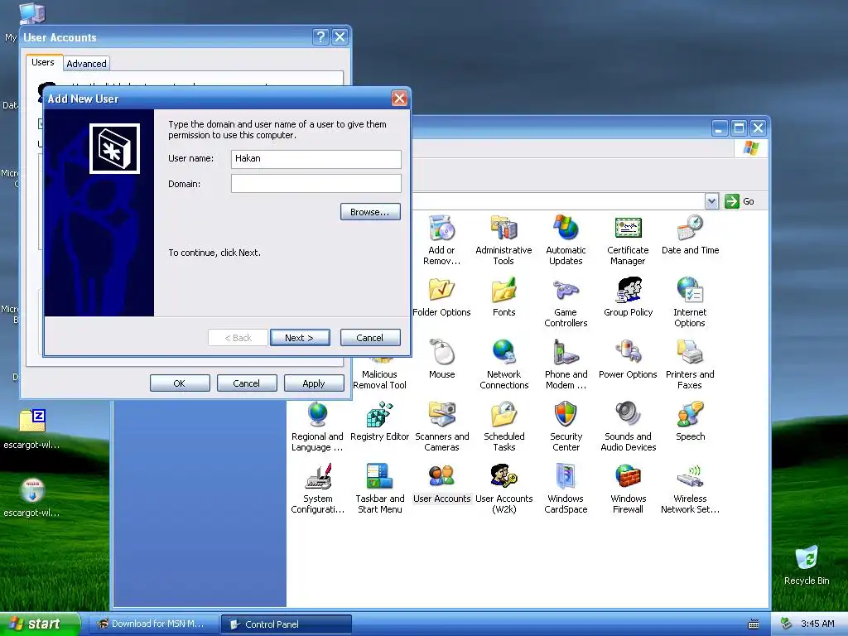This screenshot has height=636, width=848.
Task: Open Security Center icon
Action: 566,426
